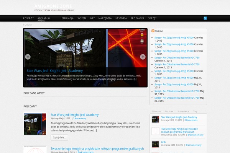Open the SPOTKANIA menu item
Image resolution: width=230 pixels, height=153 pixels.
(x=138, y=18)
